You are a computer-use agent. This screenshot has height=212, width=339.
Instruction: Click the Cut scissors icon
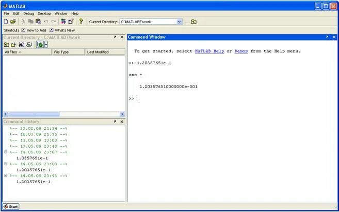pos(23,21)
